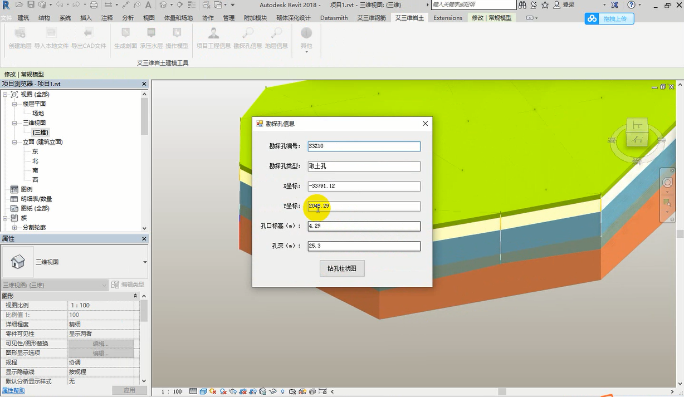Image resolution: width=684 pixels, height=397 pixels.
Task: Click the help question mark icon
Action: [x=631, y=4]
